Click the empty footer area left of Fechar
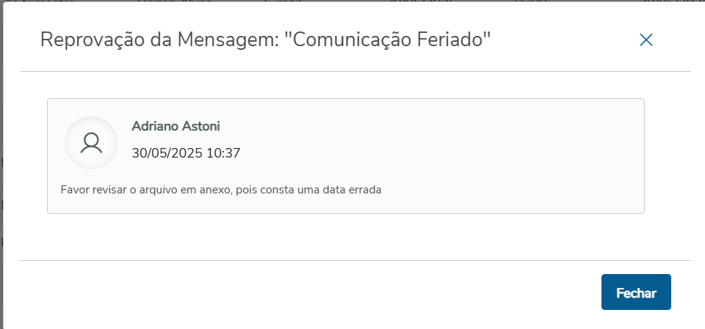The image size is (705, 329). (294, 293)
